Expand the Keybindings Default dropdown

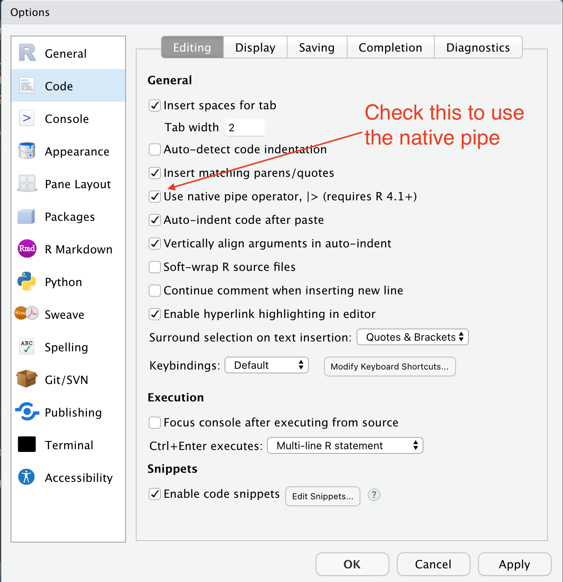(267, 365)
